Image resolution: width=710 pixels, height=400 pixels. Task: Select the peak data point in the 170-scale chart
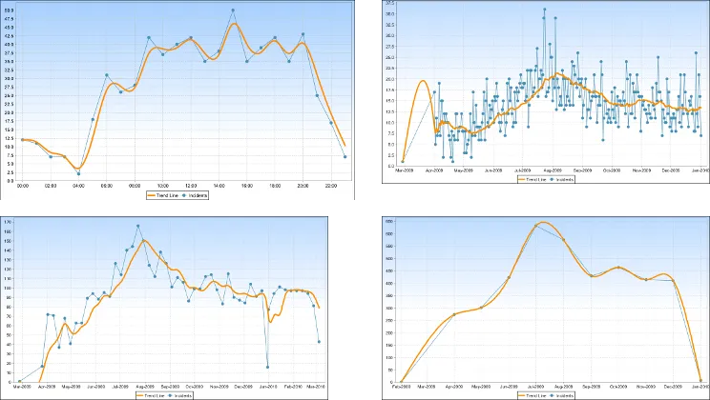click(138, 226)
